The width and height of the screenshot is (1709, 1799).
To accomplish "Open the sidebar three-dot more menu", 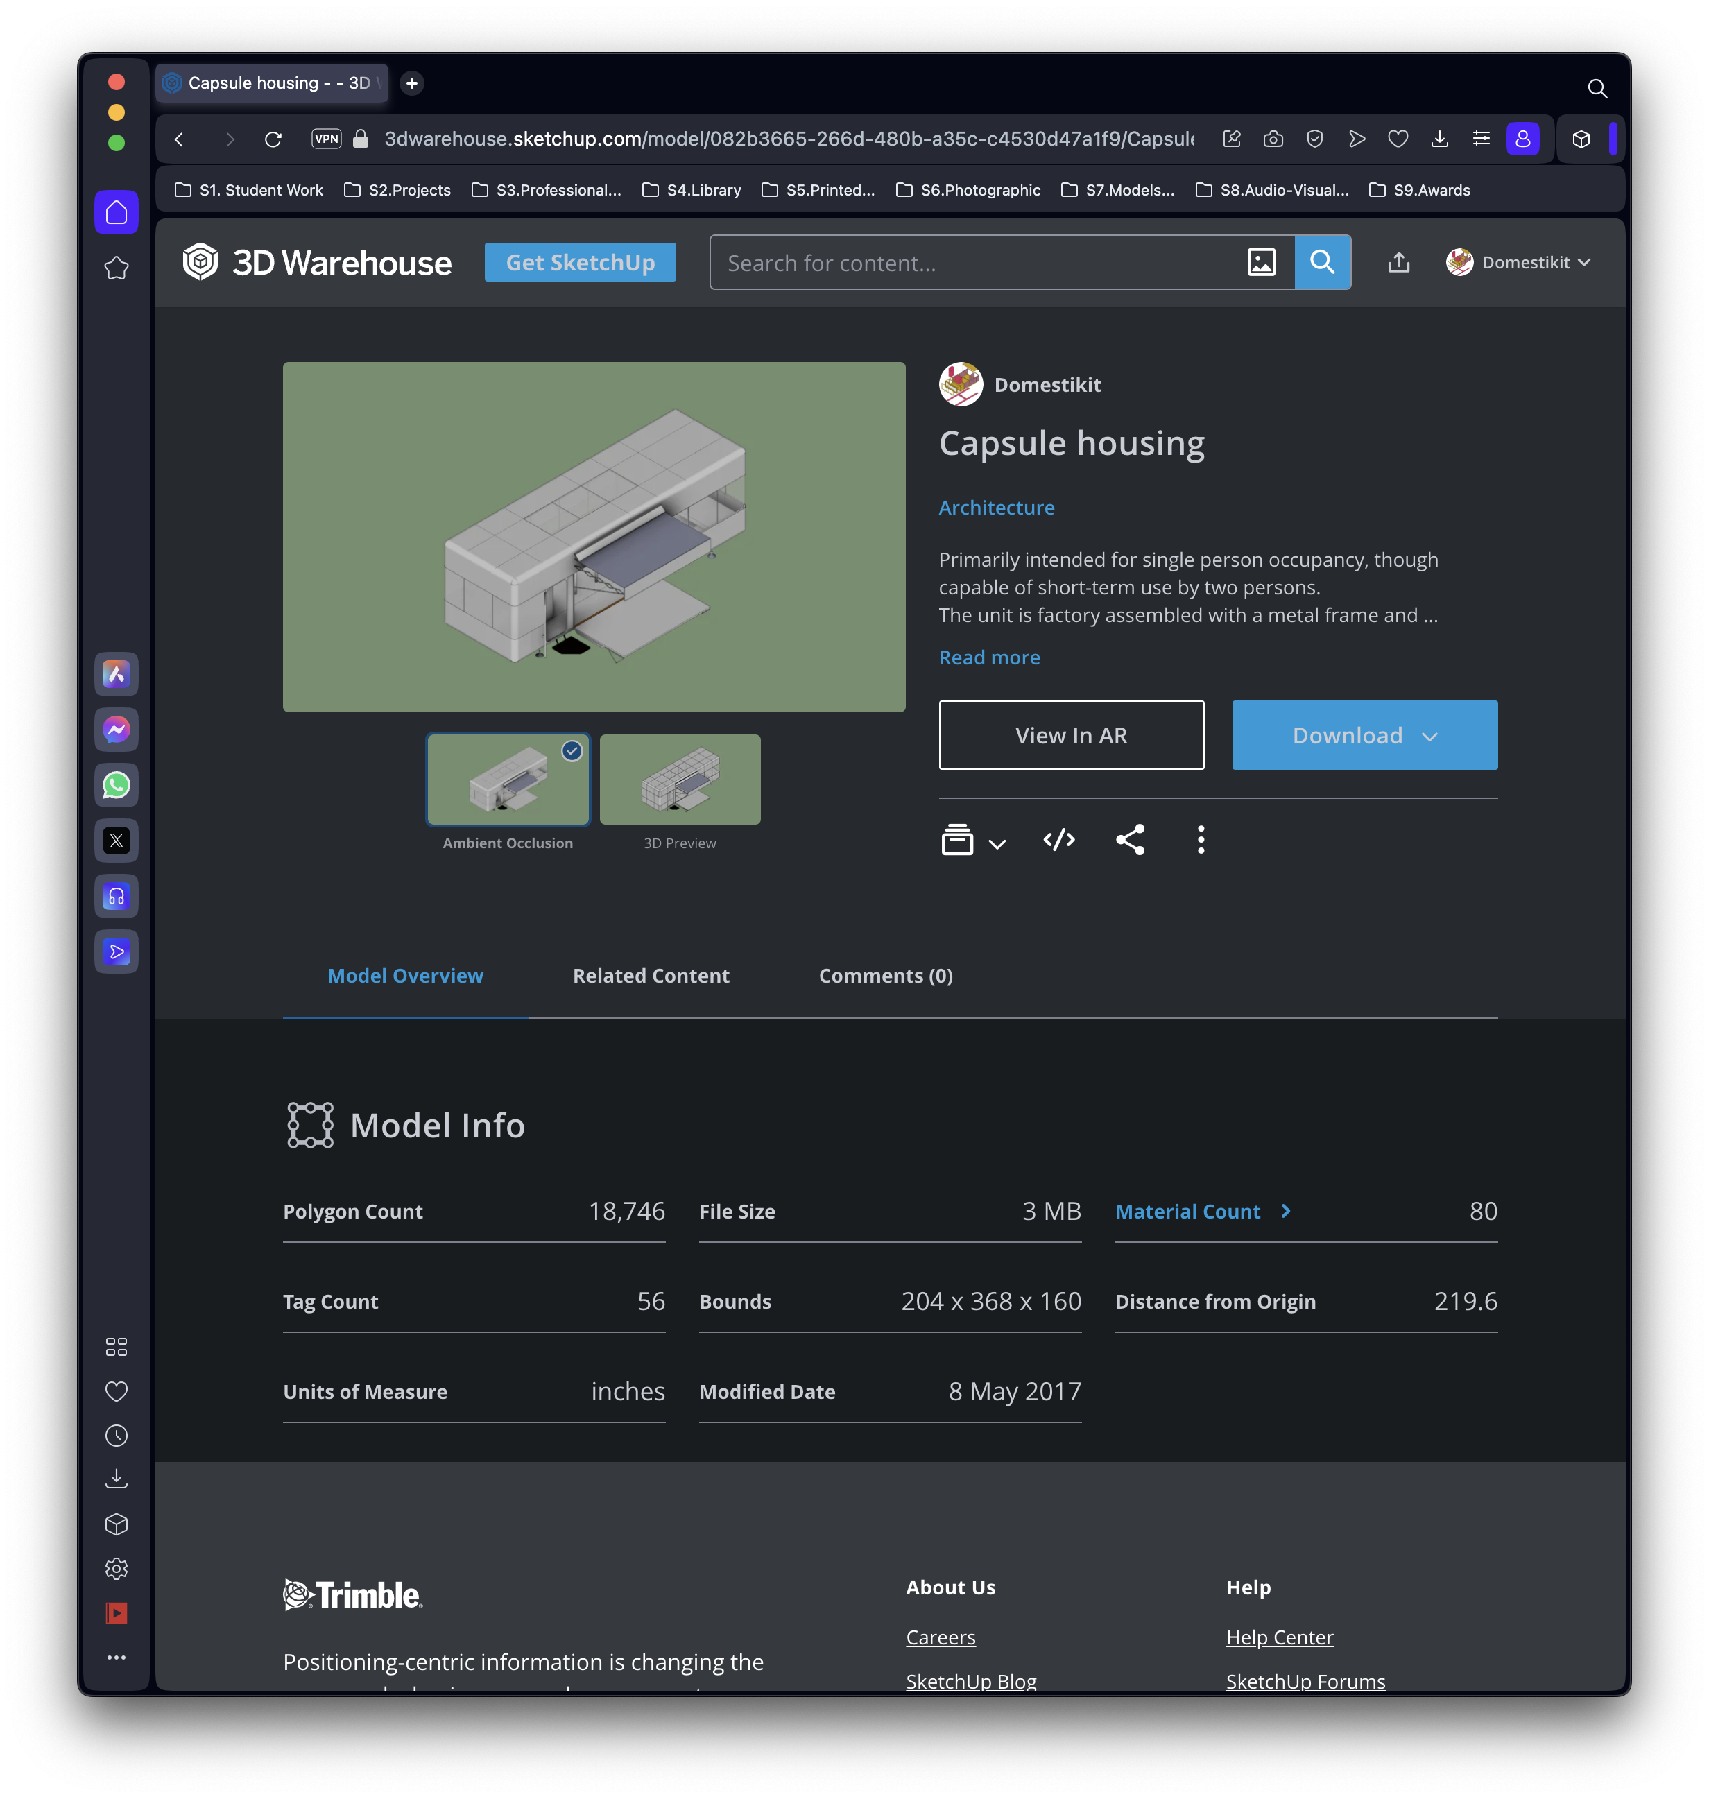I will tap(117, 1657).
